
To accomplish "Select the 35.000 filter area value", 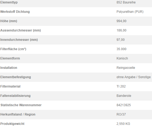I will pyautogui.click(x=121, y=49).
